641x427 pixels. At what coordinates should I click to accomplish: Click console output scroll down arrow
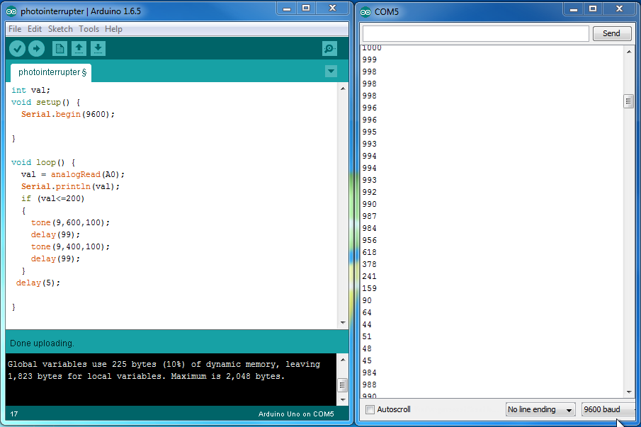click(343, 399)
